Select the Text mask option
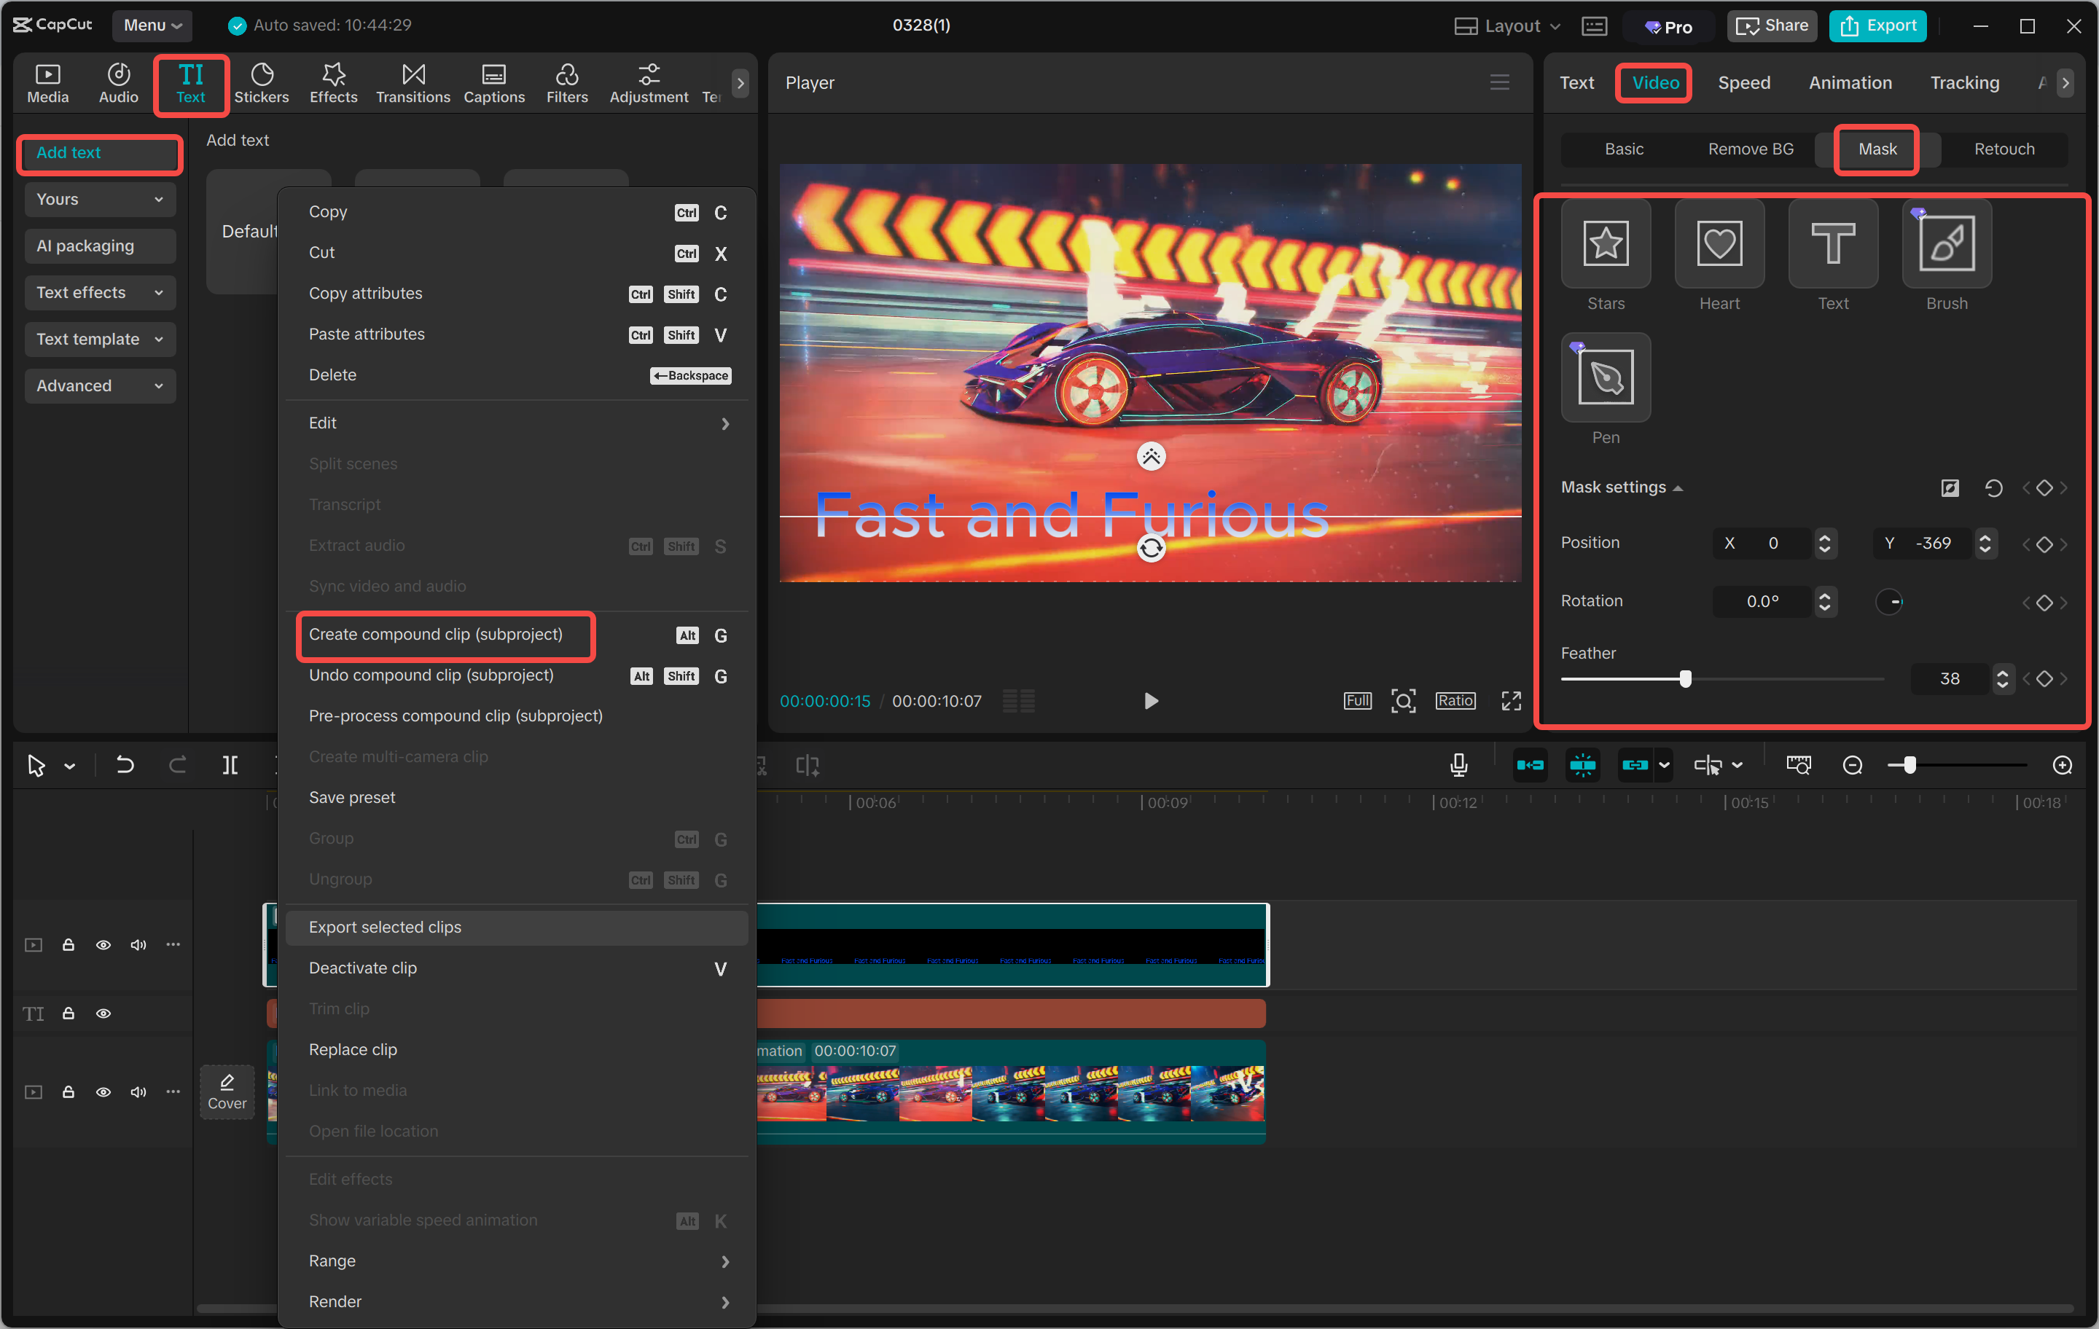The image size is (2099, 1329). tap(1832, 244)
